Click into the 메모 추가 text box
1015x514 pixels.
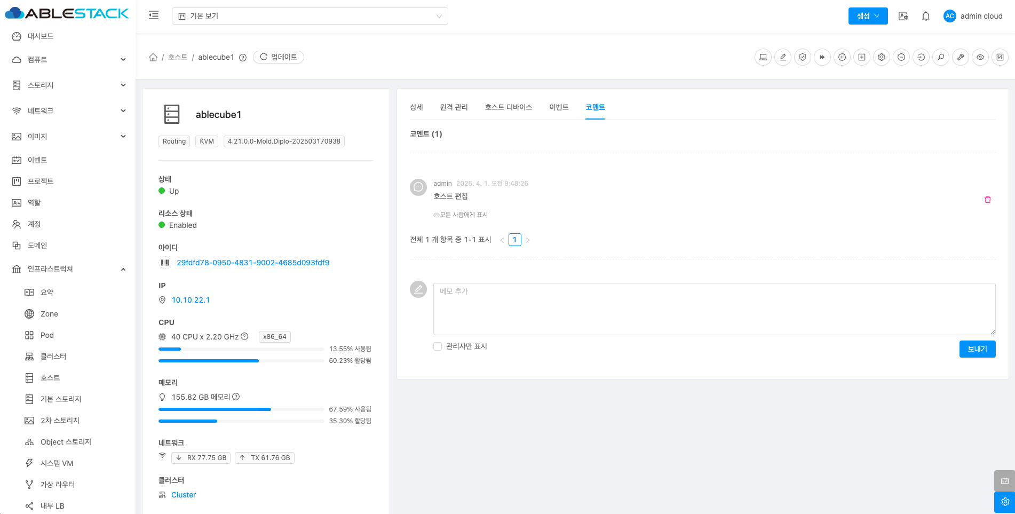tap(714, 309)
